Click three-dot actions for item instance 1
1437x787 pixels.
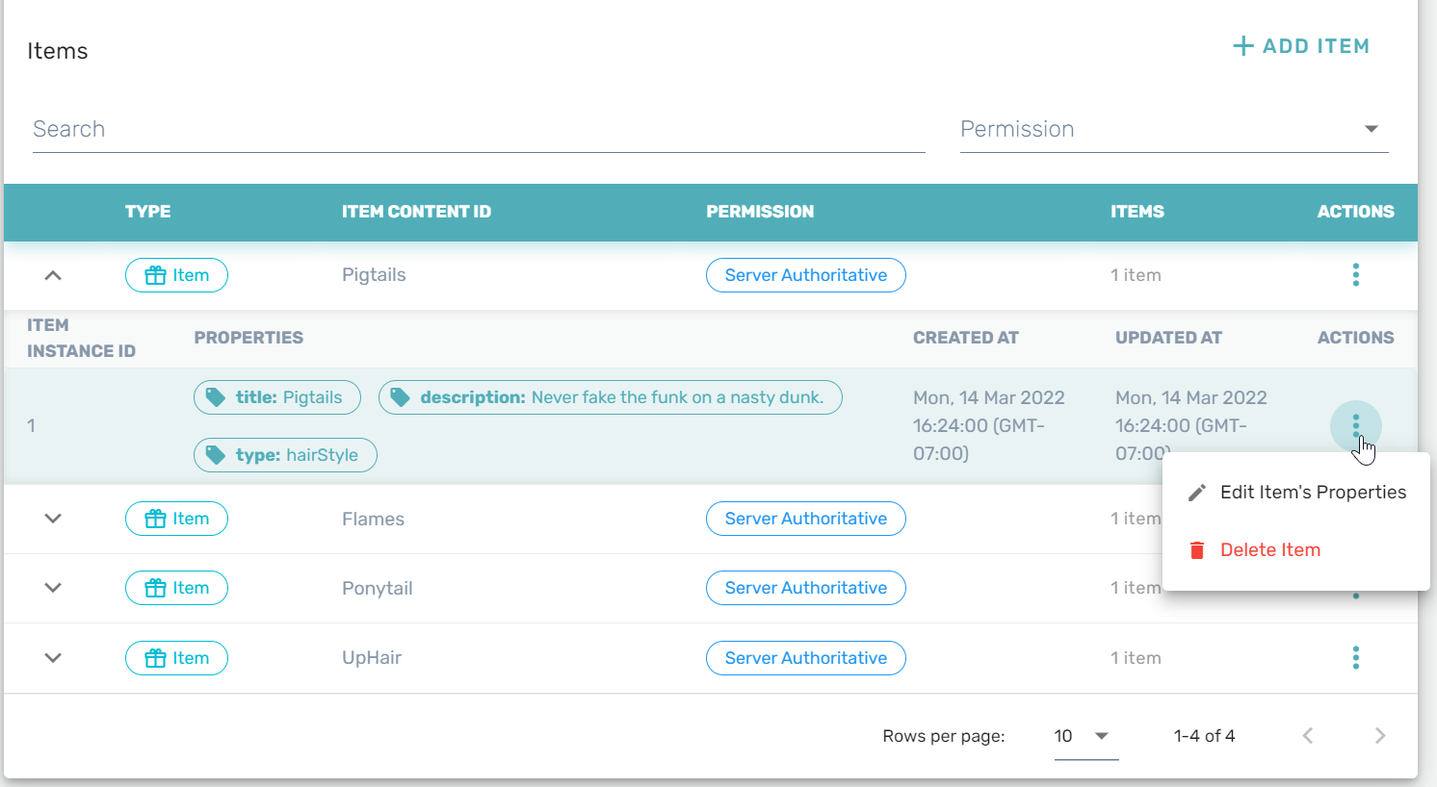click(x=1355, y=424)
